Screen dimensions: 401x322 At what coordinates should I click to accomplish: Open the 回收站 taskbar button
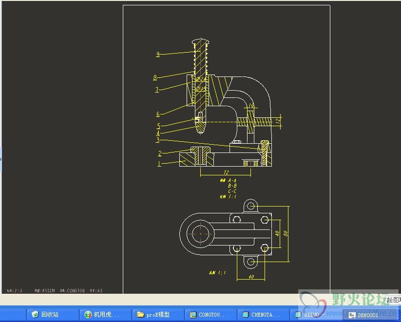pyautogui.click(x=53, y=315)
